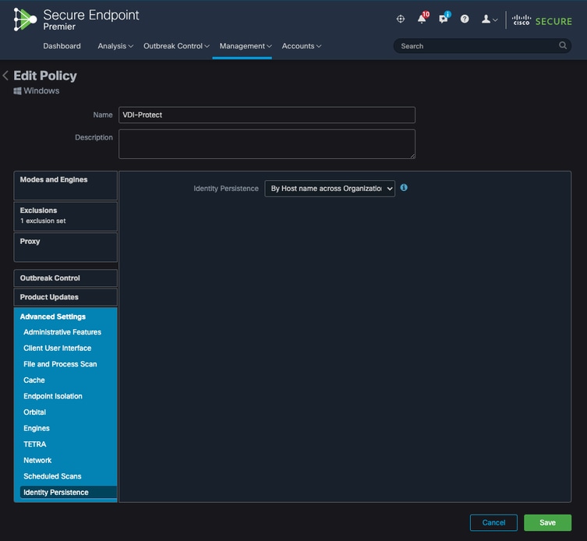Click the Windows logo icon

click(17, 91)
